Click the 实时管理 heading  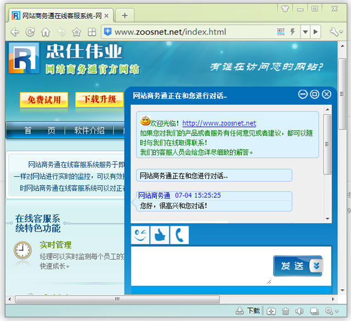[56, 245]
